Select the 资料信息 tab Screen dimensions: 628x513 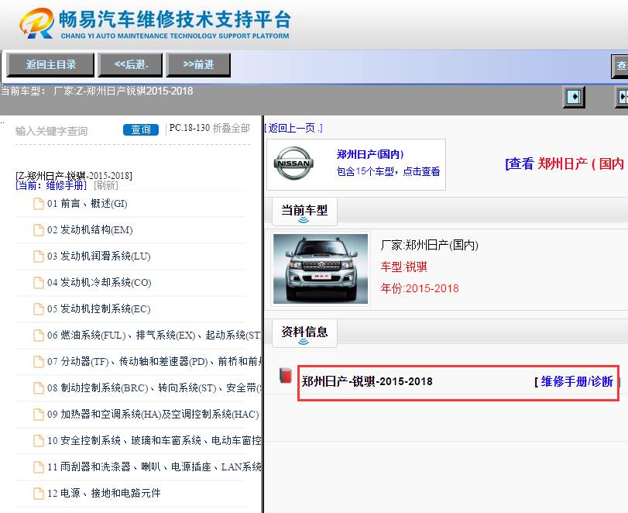coord(304,332)
